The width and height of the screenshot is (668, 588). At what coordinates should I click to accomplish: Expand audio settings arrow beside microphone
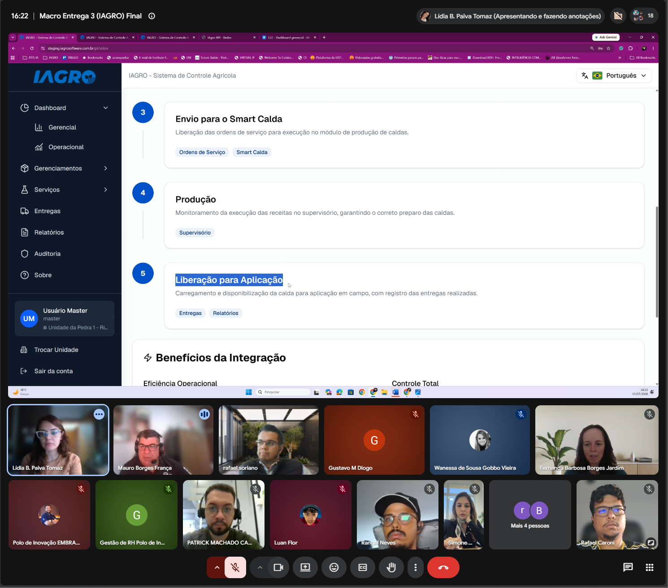tap(217, 567)
